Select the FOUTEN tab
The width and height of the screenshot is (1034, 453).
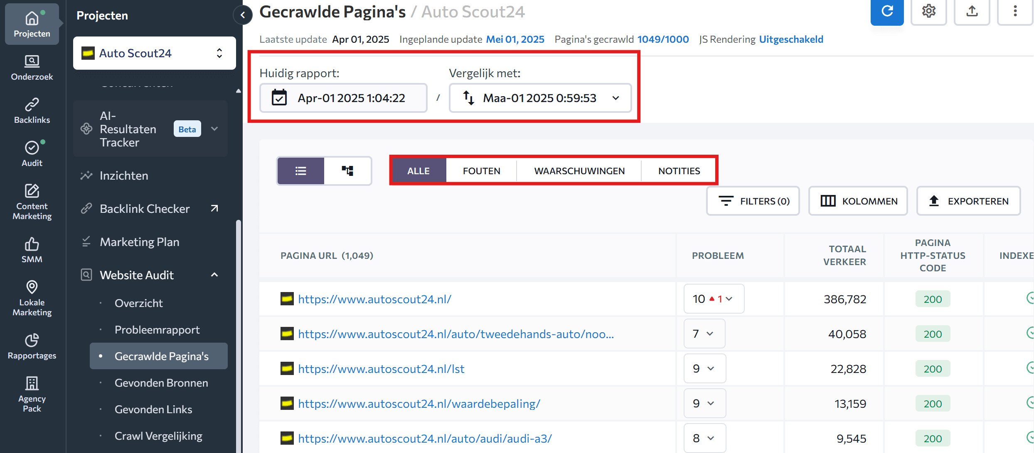click(481, 170)
